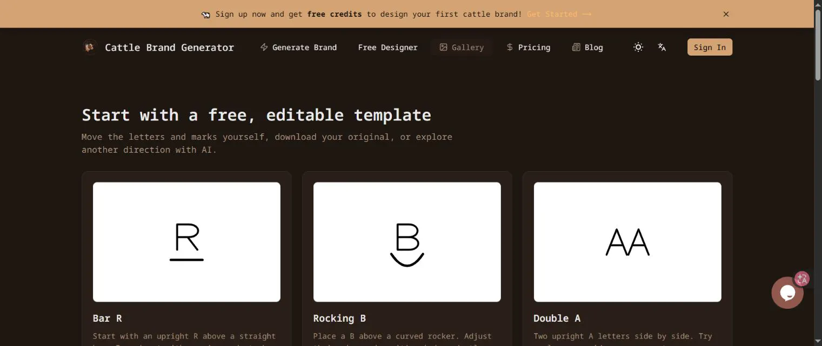Click the Cattle Brand Generator logo icon
The width and height of the screenshot is (822, 346).
[90, 48]
